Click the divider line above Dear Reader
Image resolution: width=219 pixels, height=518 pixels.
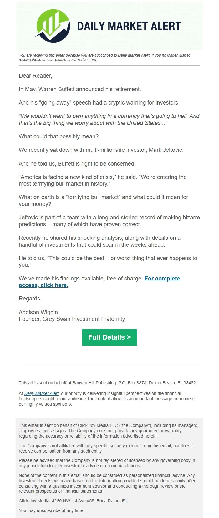point(109,66)
